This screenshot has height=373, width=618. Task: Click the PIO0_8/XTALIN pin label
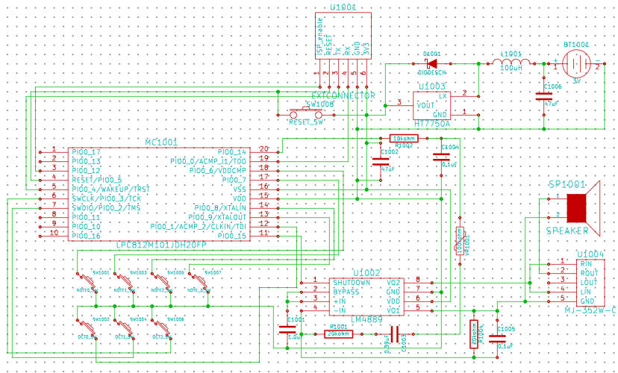click(x=220, y=207)
